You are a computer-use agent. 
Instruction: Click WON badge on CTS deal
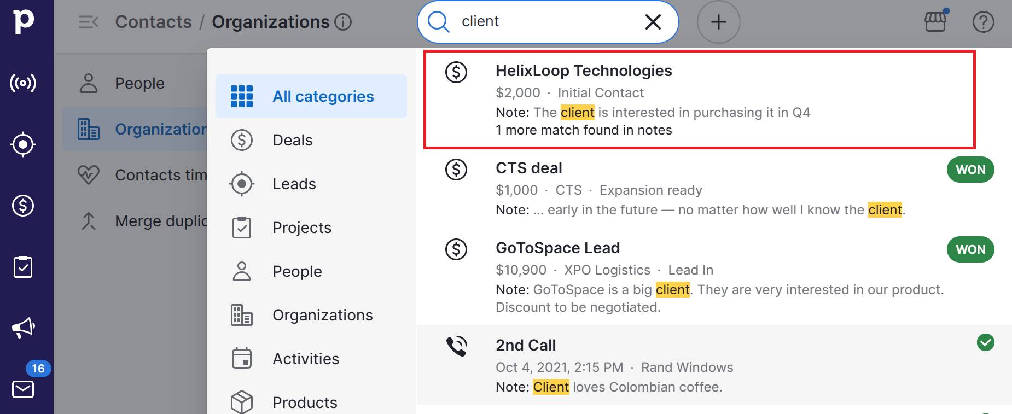click(x=970, y=170)
